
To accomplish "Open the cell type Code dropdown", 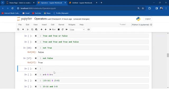I will pyautogui.click(x=77, y=30).
